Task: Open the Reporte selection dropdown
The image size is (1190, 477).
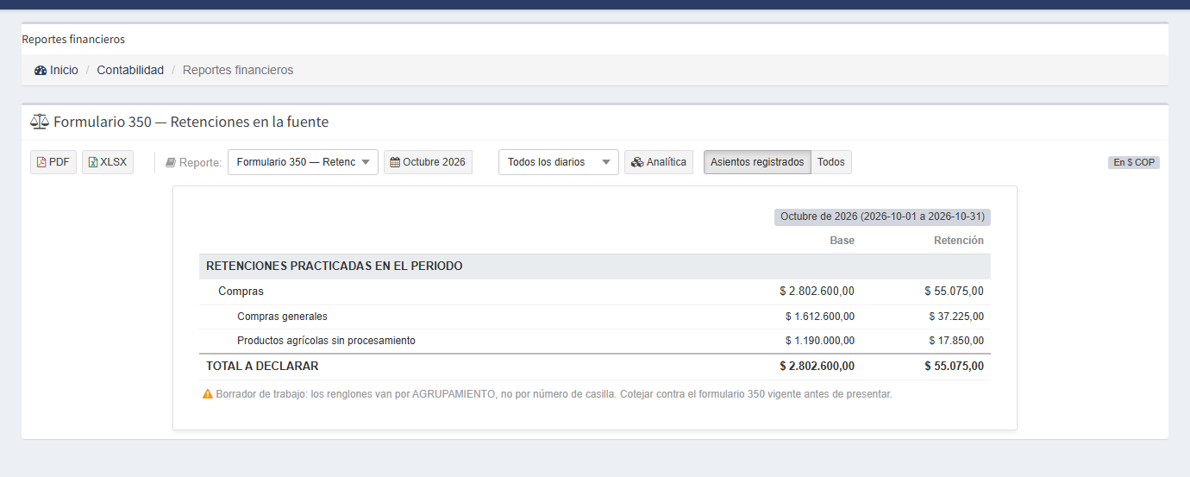Action: click(x=303, y=162)
